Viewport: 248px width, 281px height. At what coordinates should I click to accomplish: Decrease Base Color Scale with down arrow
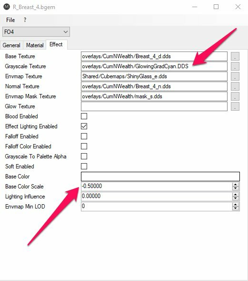236,188
